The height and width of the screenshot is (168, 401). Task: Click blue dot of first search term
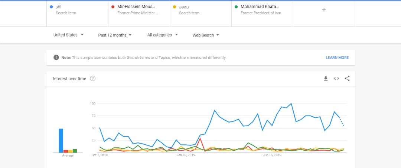tap(51, 7)
